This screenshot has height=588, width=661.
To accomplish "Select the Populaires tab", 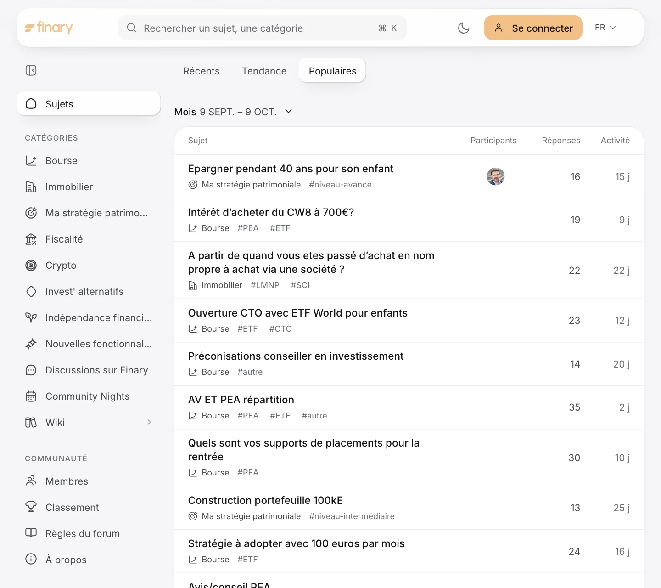I will (332, 71).
